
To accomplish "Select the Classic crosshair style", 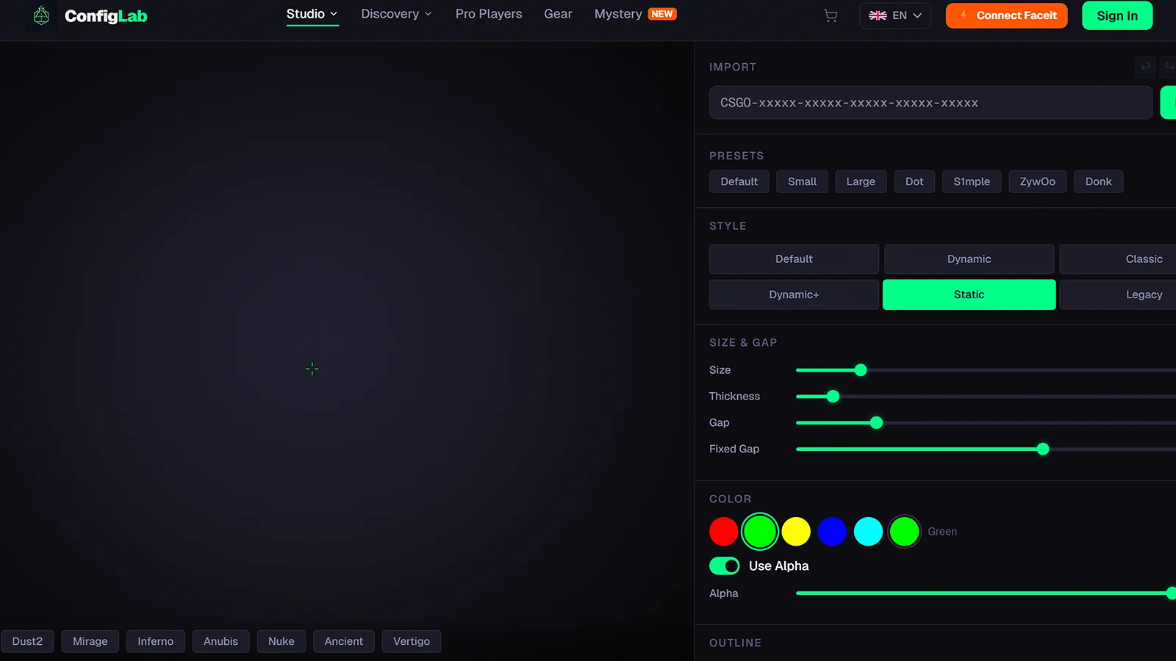I will click(x=1118, y=259).
